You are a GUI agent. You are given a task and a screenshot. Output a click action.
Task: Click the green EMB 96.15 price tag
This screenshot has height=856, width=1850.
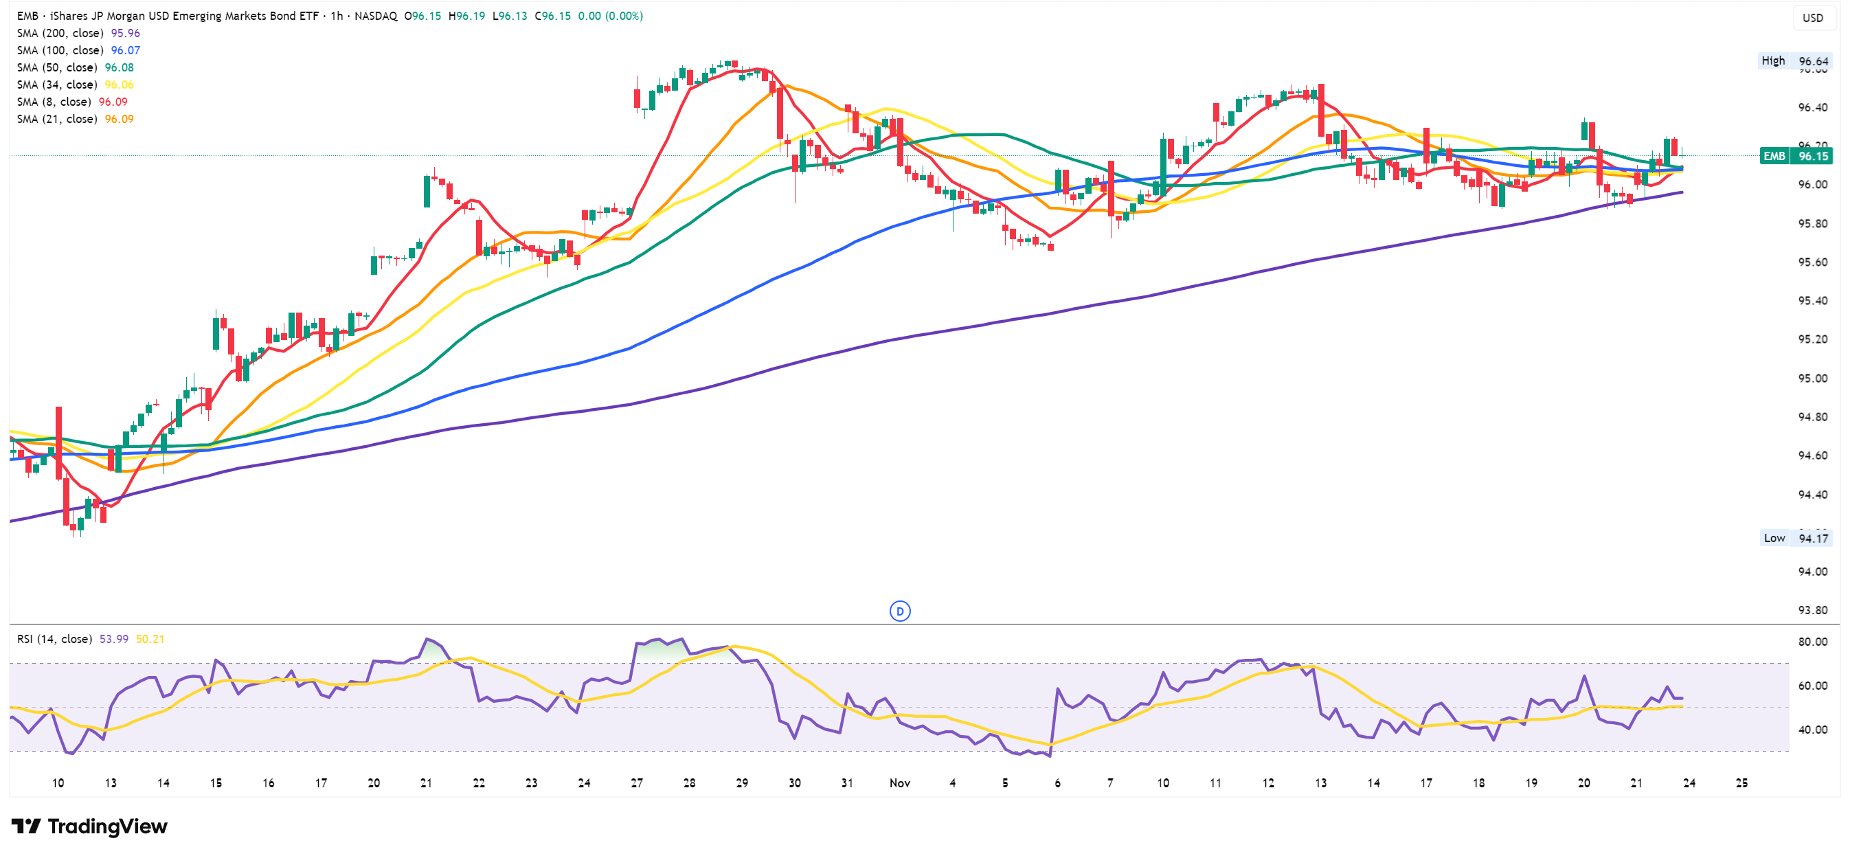pos(1796,156)
